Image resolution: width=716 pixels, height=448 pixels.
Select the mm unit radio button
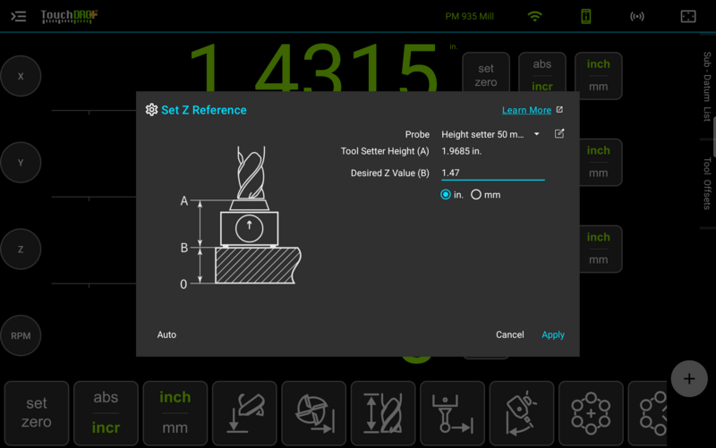476,195
